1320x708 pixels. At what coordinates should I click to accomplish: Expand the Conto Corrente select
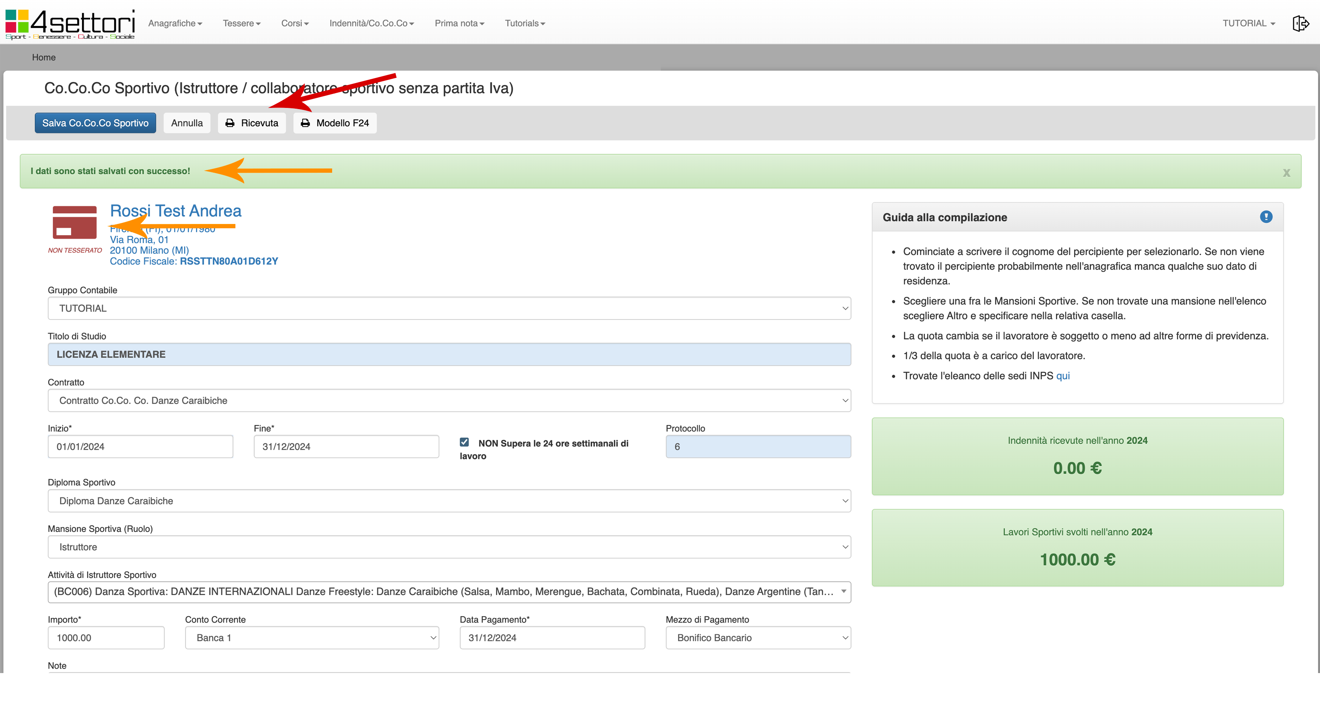312,638
